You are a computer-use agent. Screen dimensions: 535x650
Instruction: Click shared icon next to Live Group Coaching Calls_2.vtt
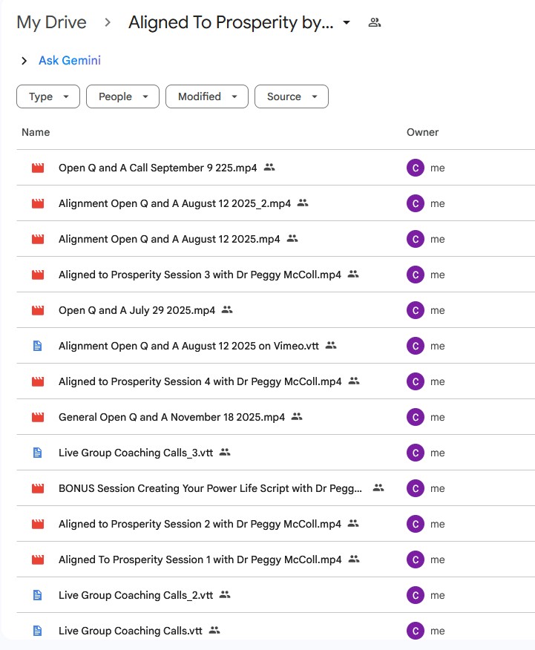click(225, 595)
